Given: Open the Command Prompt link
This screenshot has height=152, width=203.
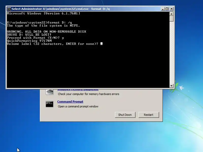Looking at the screenshot, I should 70,102.
